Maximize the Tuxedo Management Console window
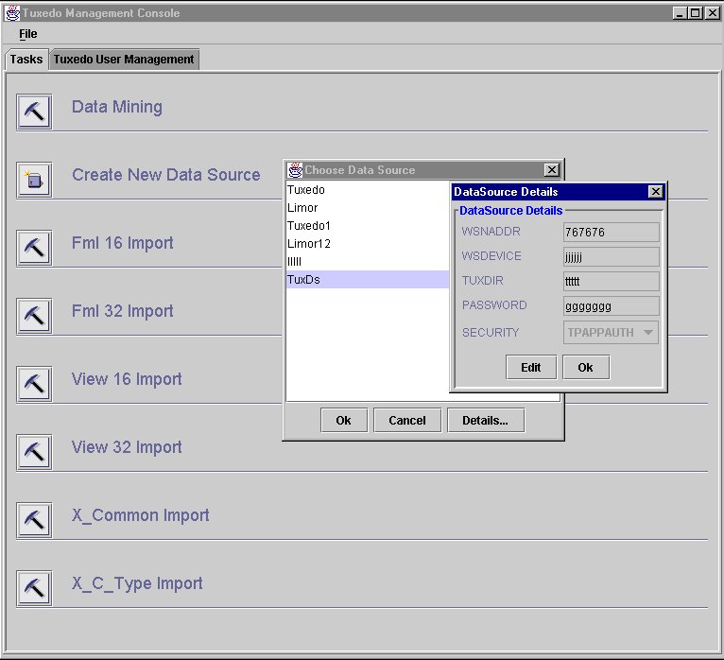Image resolution: width=724 pixels, height=660 pixels. [x=695, y=13]
